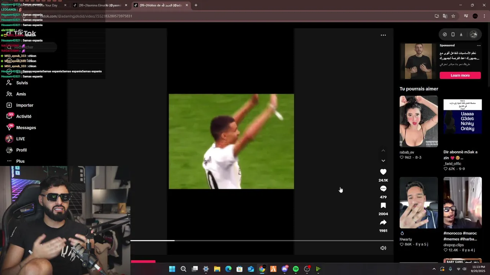Click the Learn more ad button
The height and width of the screenshot is (275, 490).
460,75
